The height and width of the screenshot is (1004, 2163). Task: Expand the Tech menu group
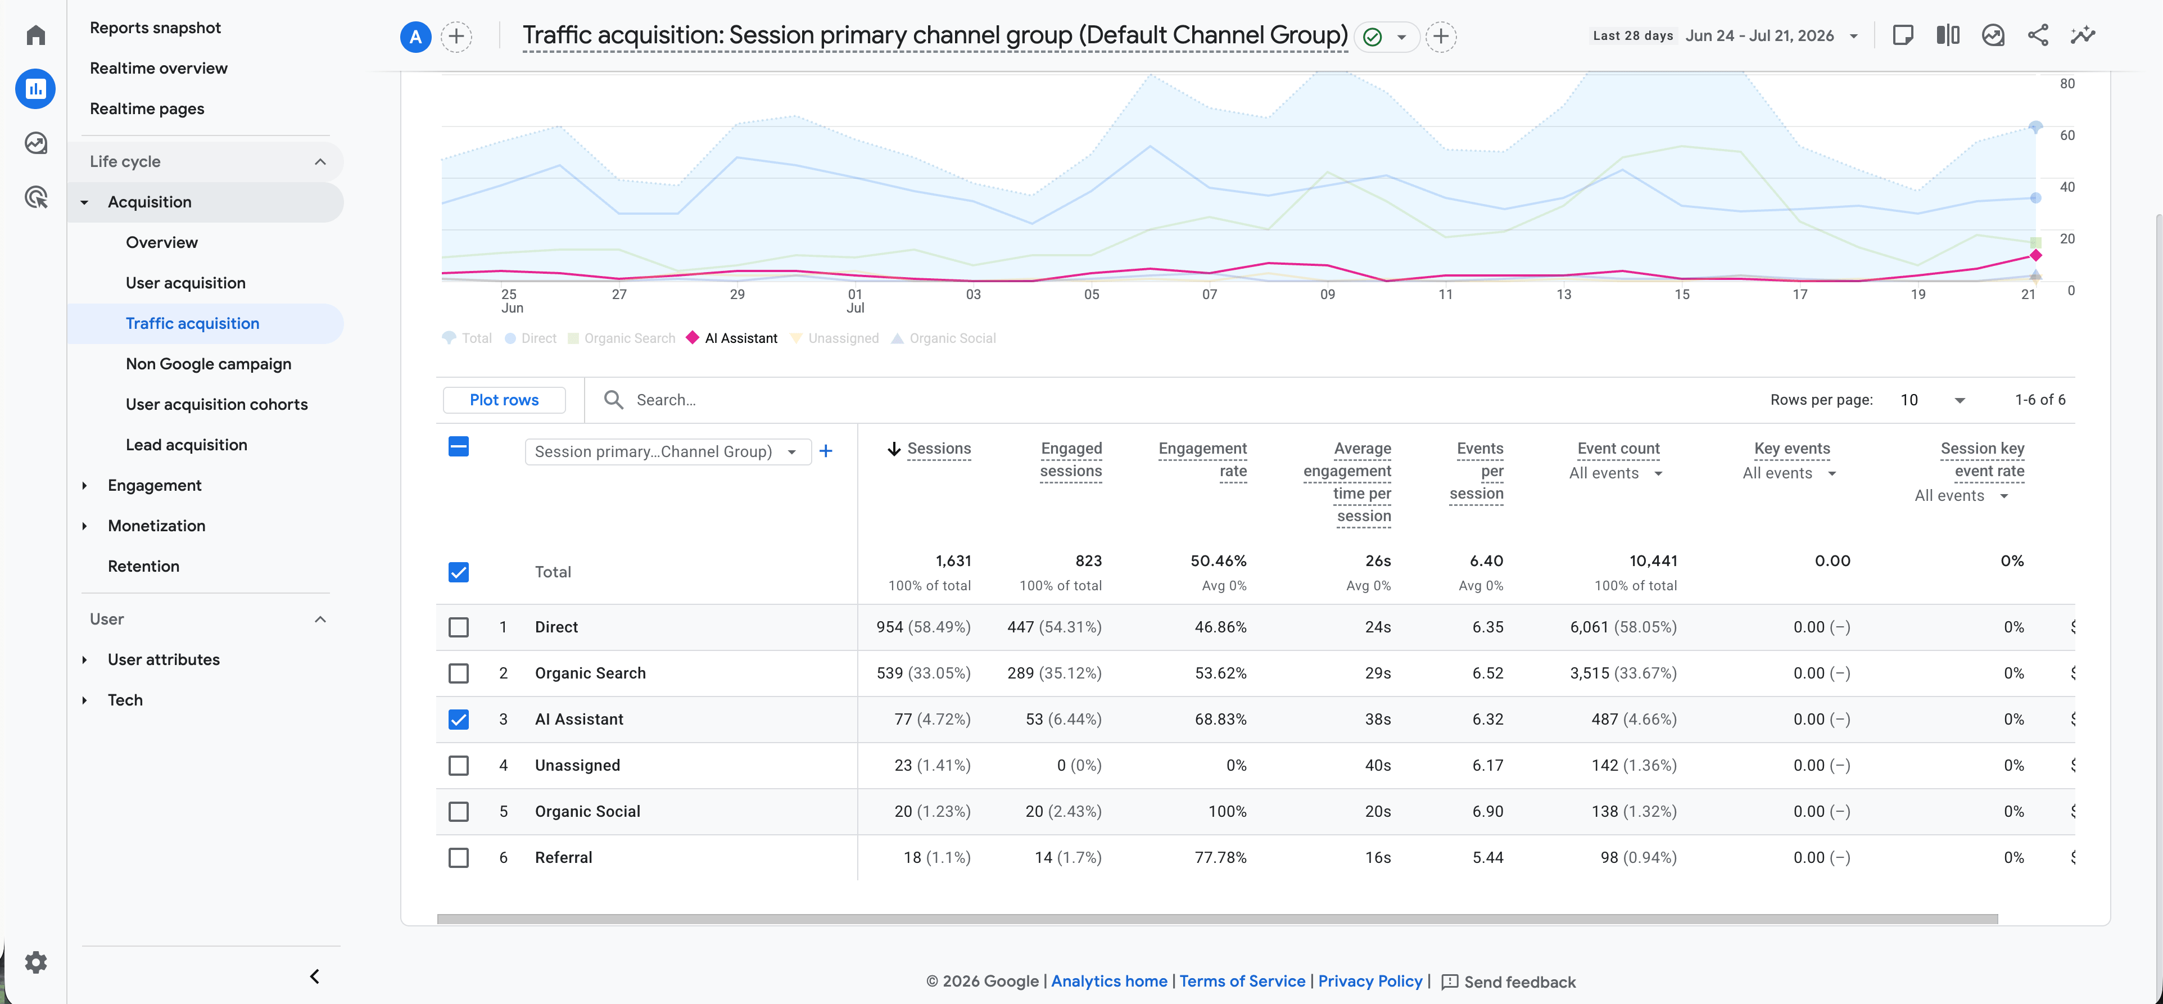[x=85, y=700]
